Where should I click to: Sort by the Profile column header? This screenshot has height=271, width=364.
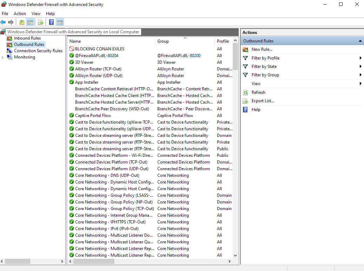[x=223, y=41]
